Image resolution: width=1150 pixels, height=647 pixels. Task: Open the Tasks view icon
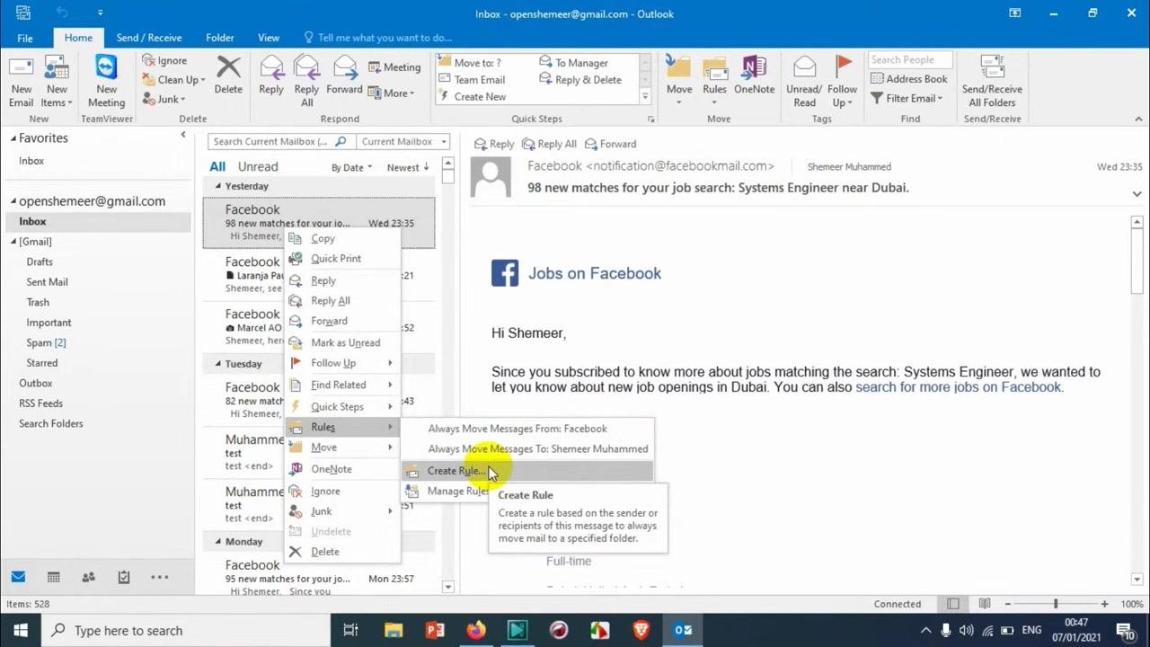(x=124, y=577)
